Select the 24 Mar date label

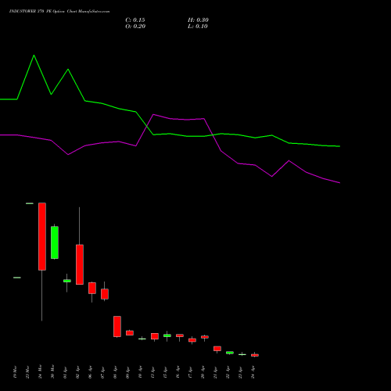[41, 372]
